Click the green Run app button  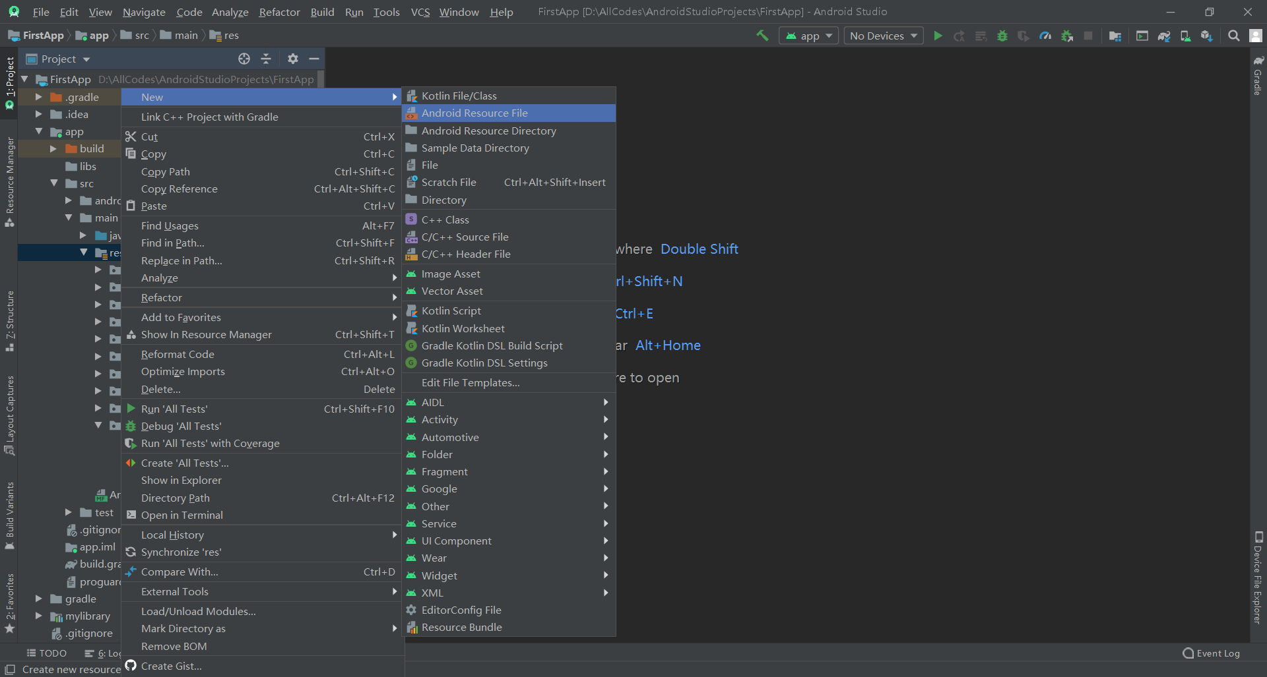click(x=938, y=36)
